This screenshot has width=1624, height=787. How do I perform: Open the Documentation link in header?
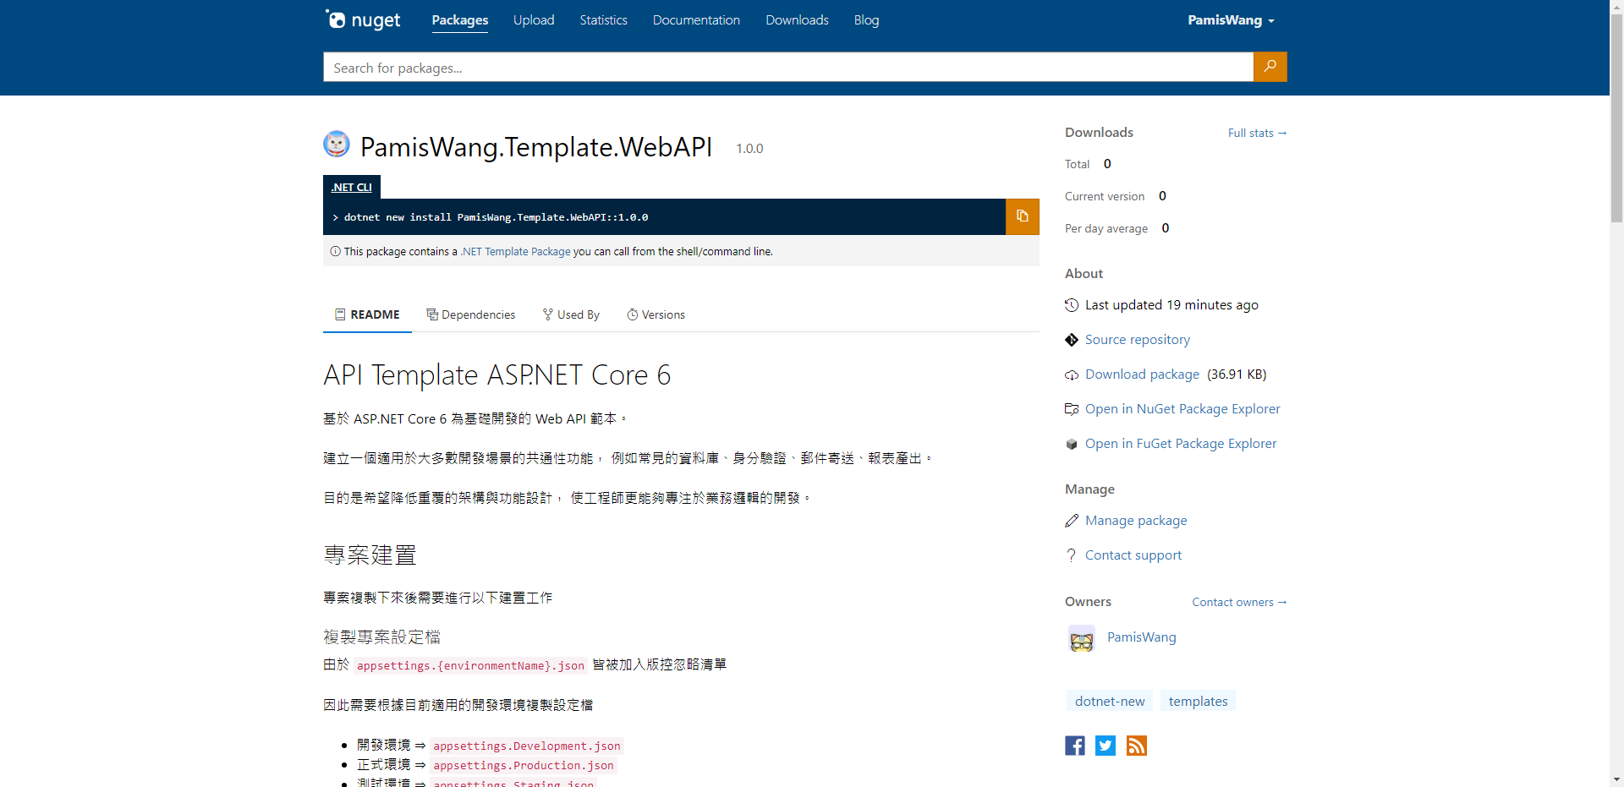coord(696,20)
